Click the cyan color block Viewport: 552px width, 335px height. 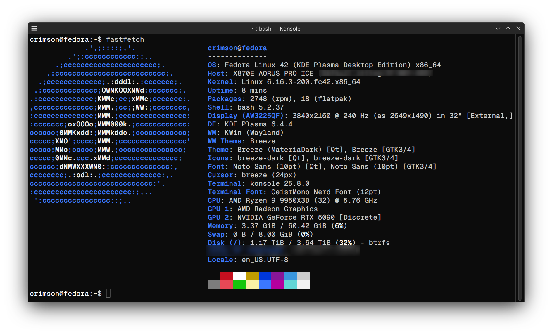(290, 284)
